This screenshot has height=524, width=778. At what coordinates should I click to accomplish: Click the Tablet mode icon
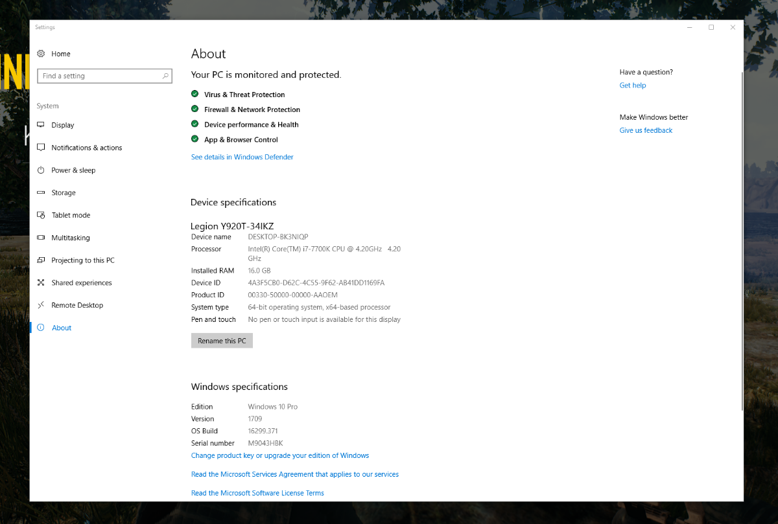coord(41,215)
